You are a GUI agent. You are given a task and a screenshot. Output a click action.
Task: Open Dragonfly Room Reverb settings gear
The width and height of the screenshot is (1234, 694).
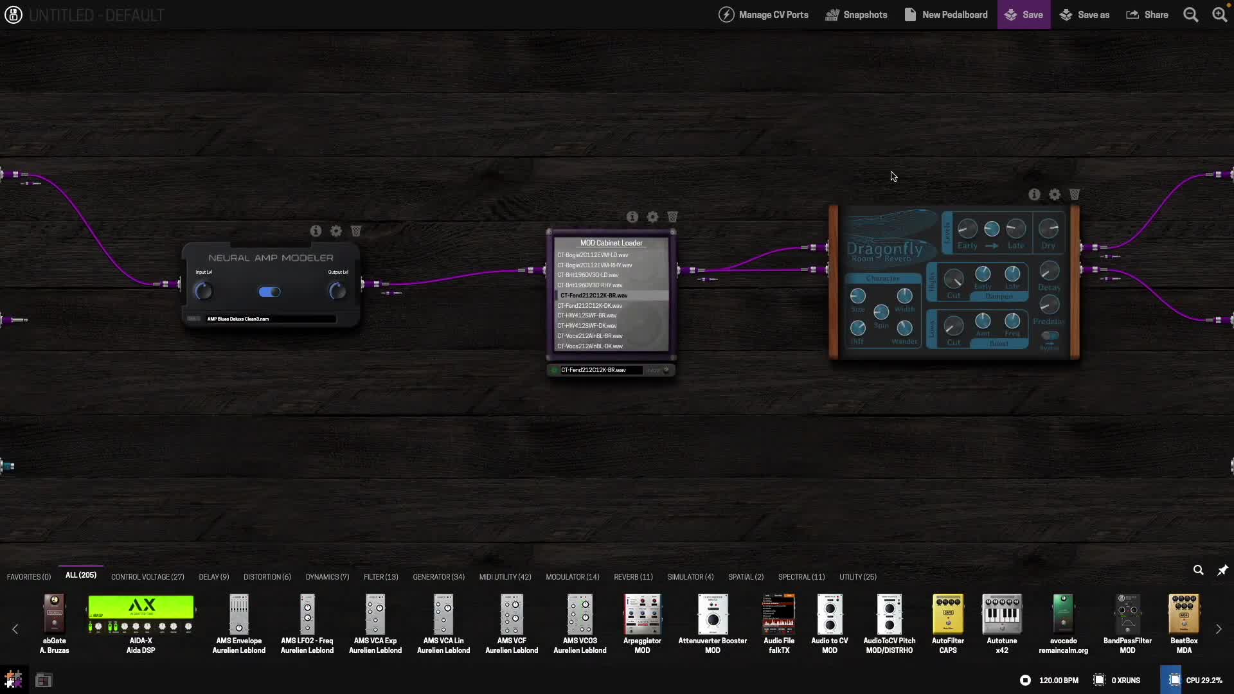[1055, 194]
